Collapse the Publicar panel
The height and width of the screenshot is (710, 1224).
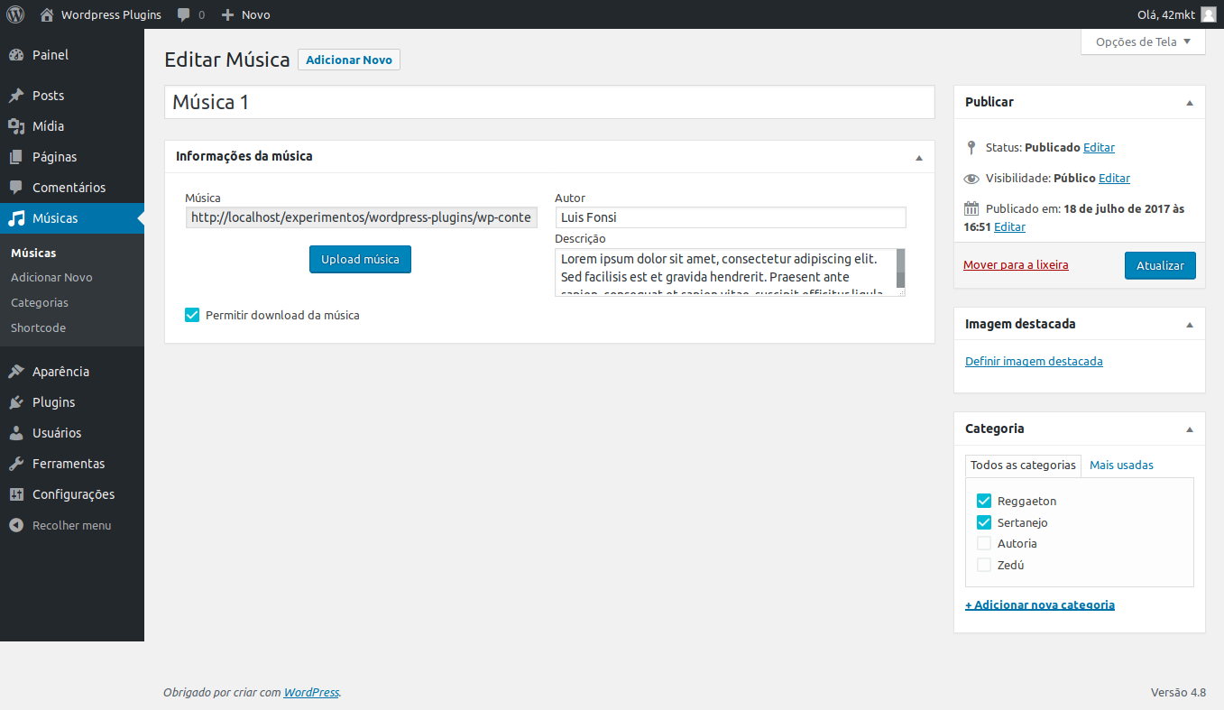coord(1190,103)
